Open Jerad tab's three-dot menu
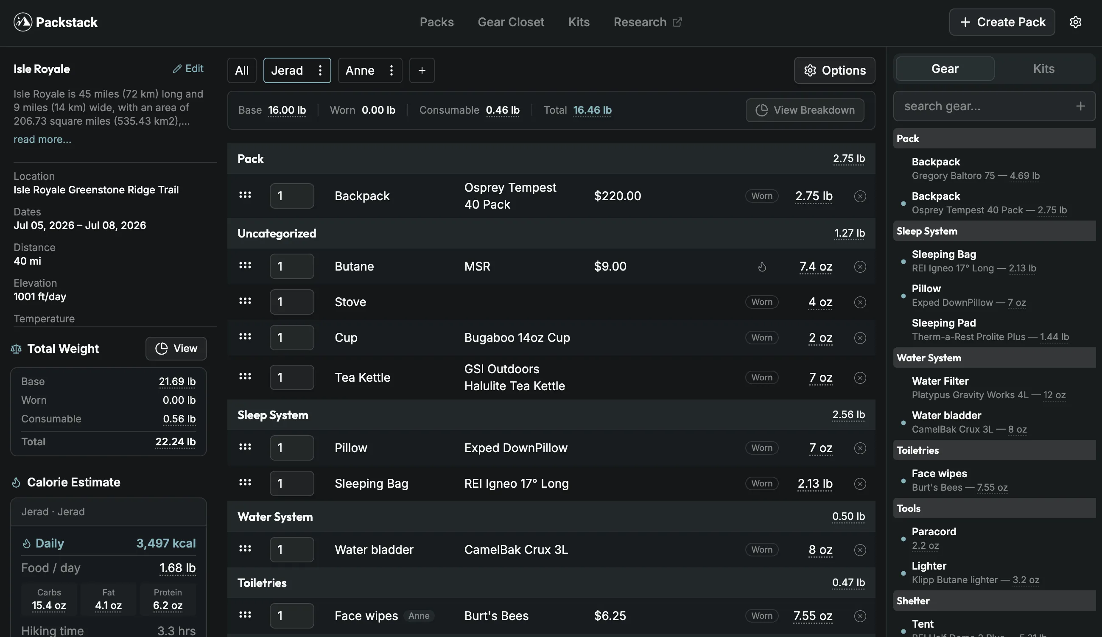This screenshot has height=637, width=1102. (320, 70)
